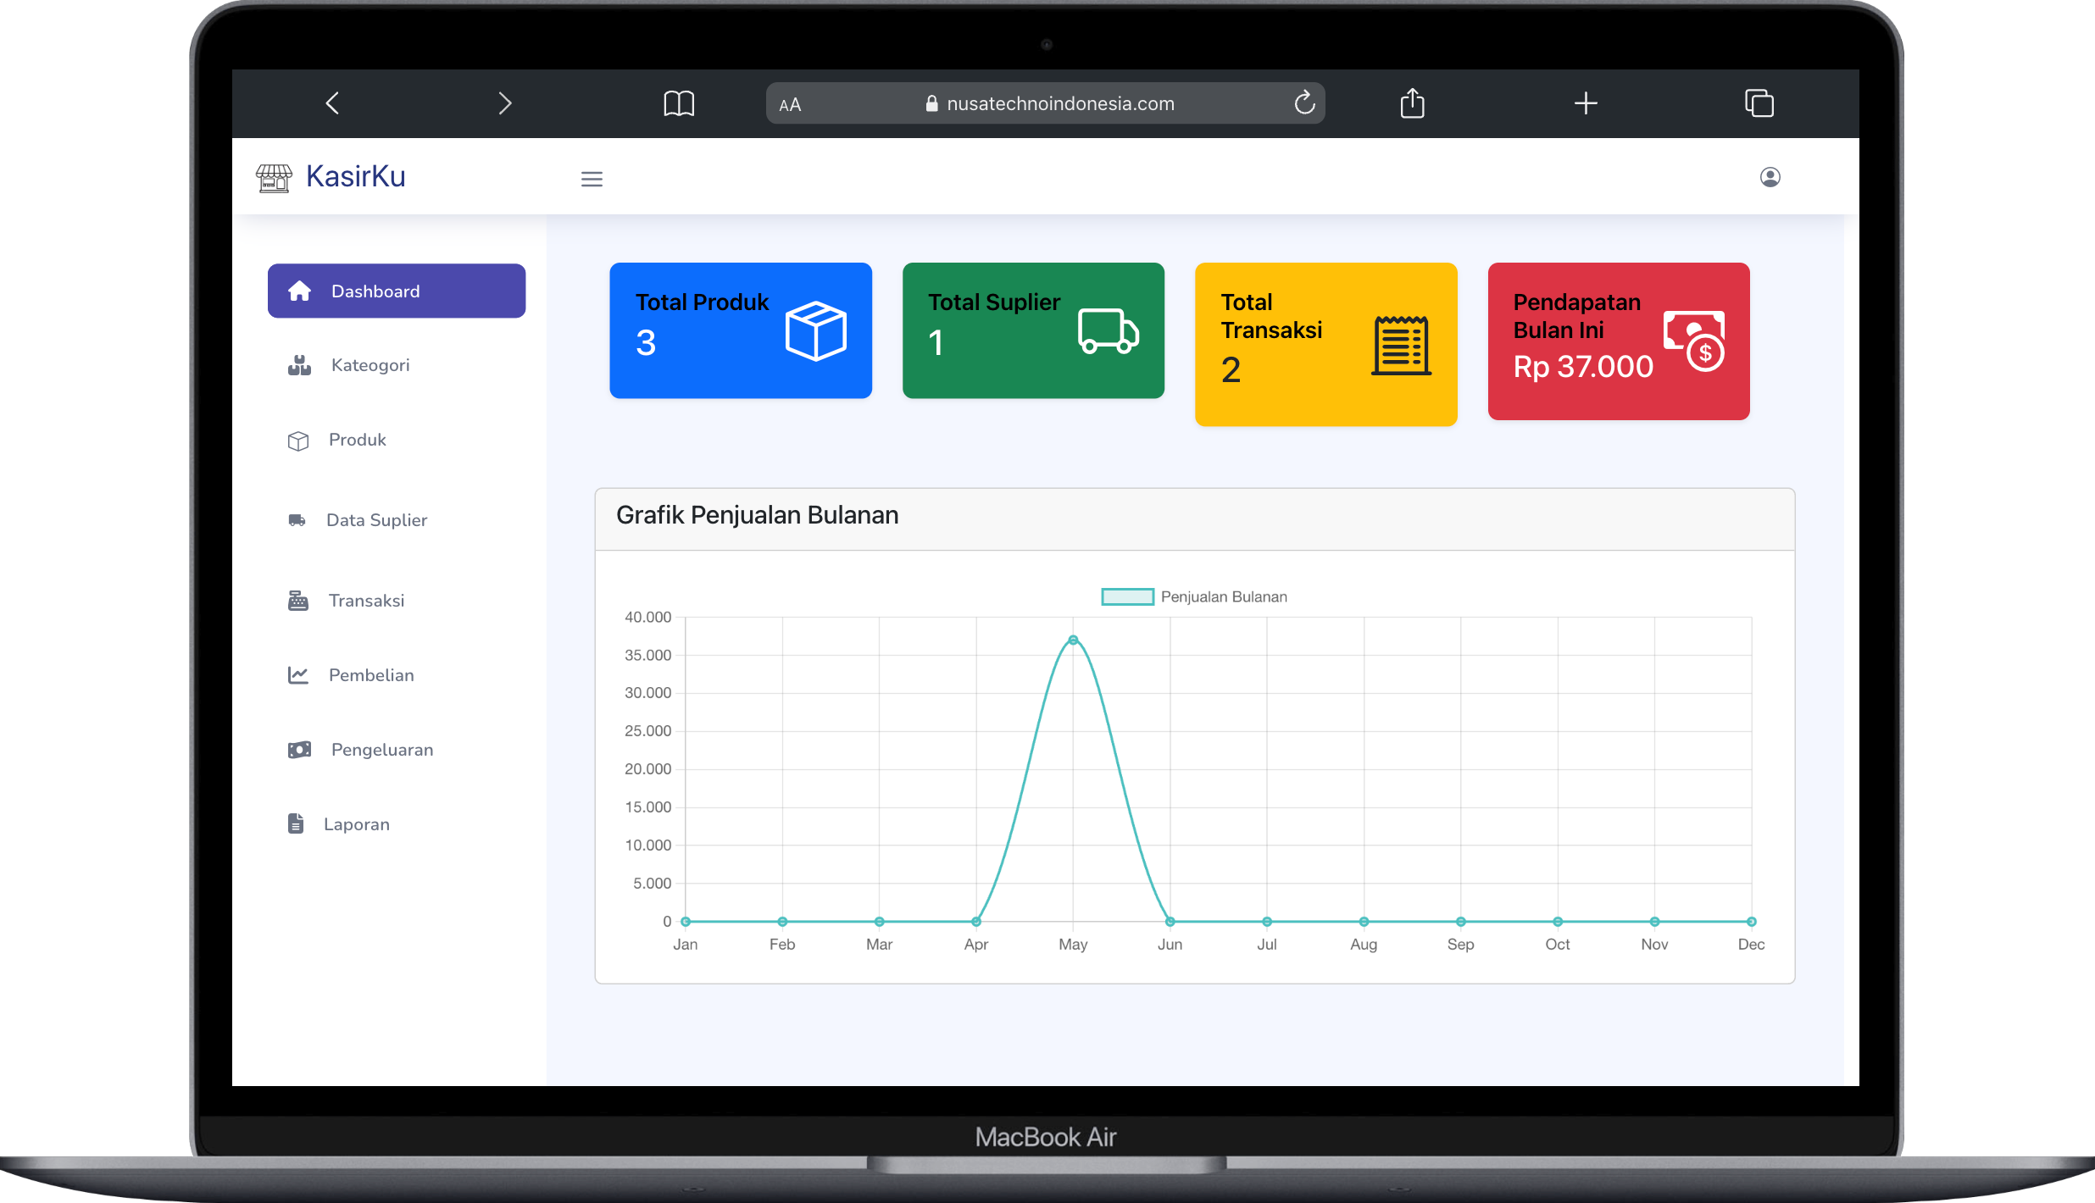
Task: Open the Kateogori sidebar menu
Action: (370, 365)
